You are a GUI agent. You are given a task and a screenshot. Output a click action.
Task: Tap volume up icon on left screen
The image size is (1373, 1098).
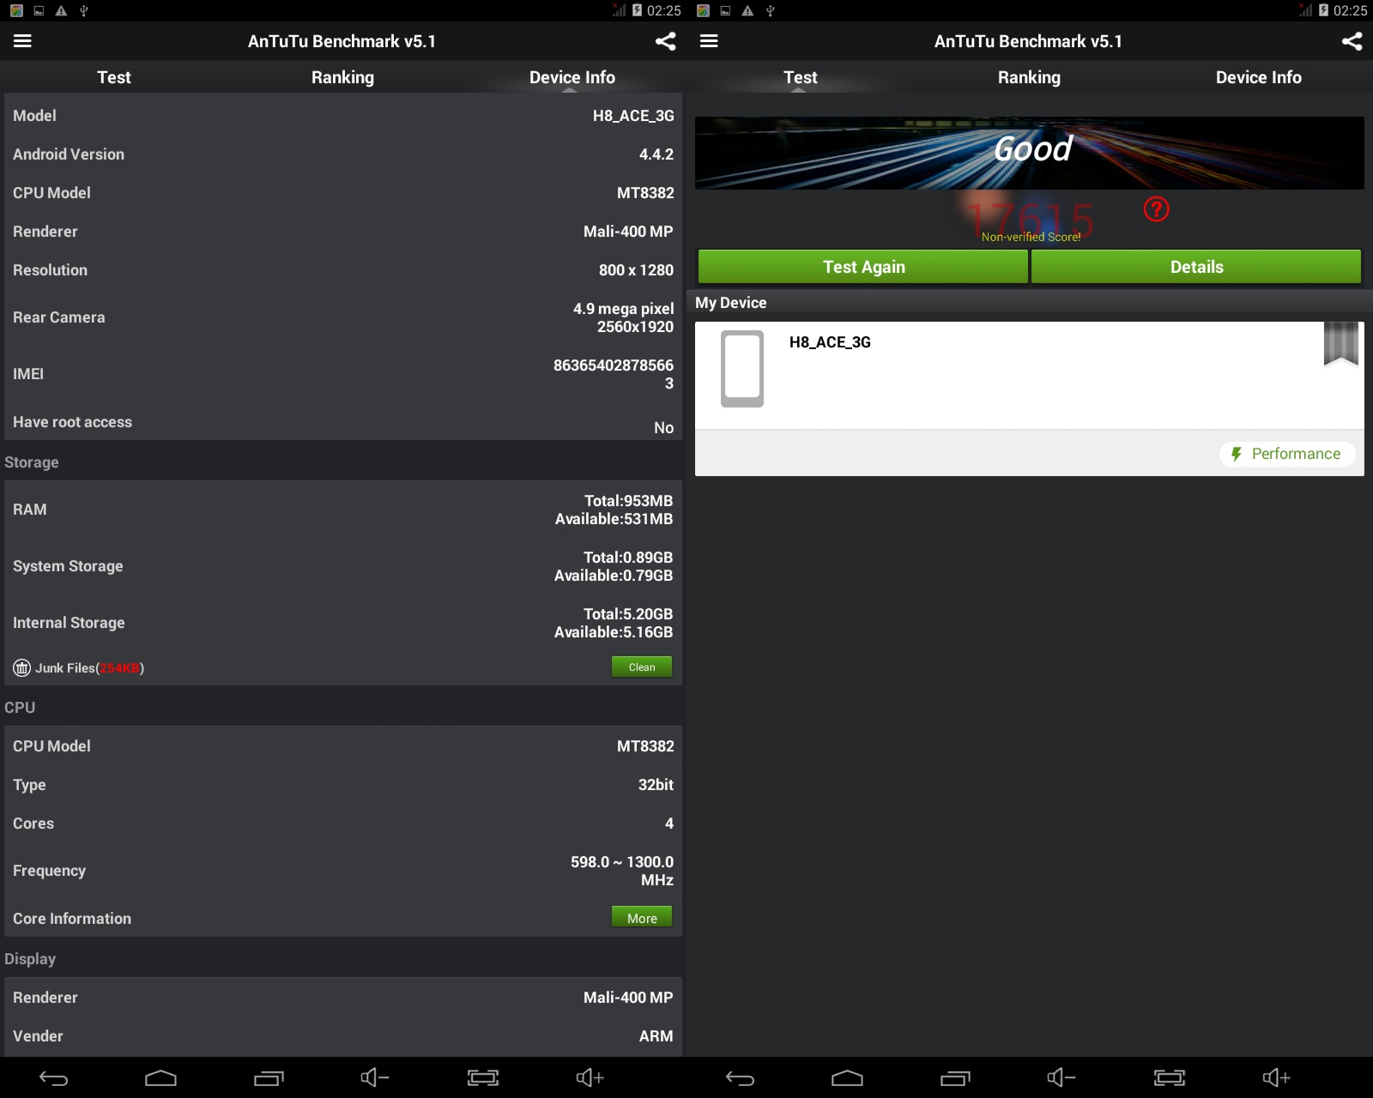[x=590, y=1077]
